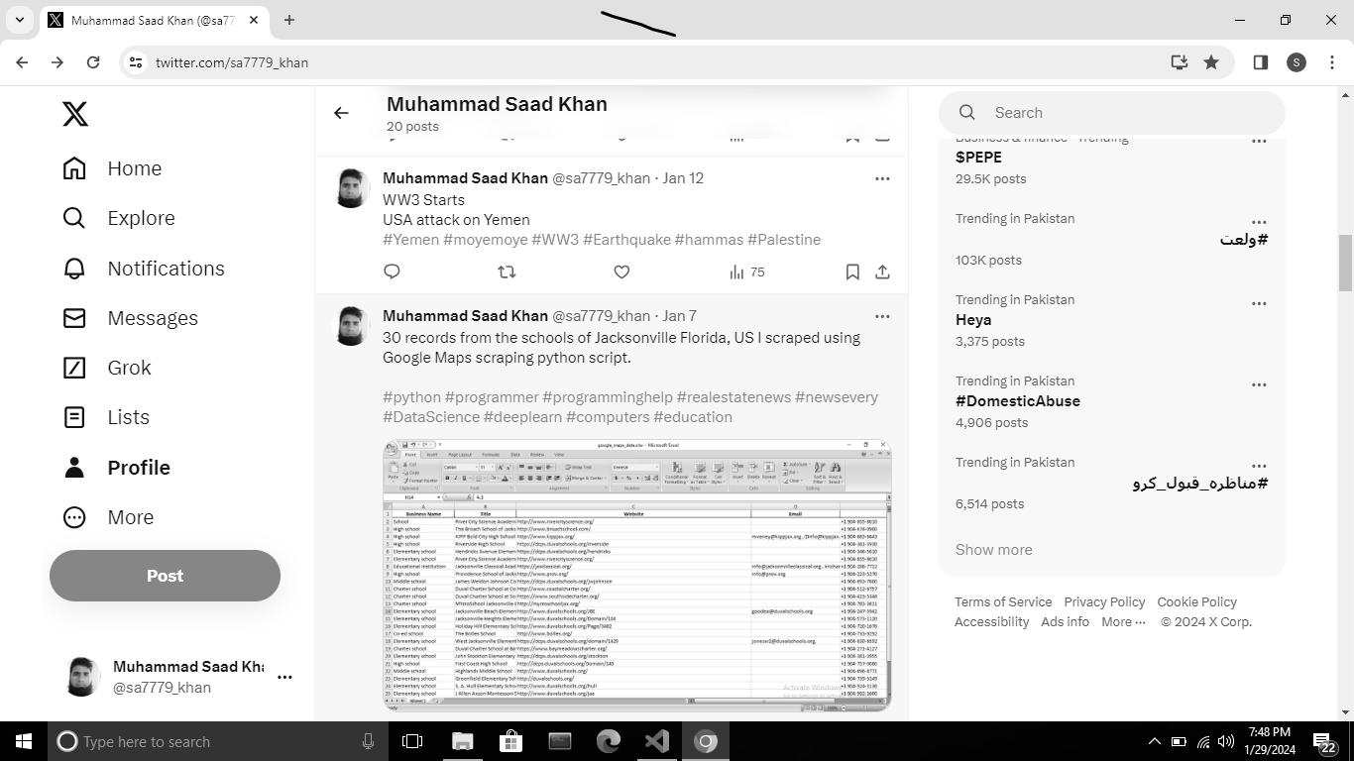1354x761 pixels.
Task: Click the Post button
Action: pos(165,576)
